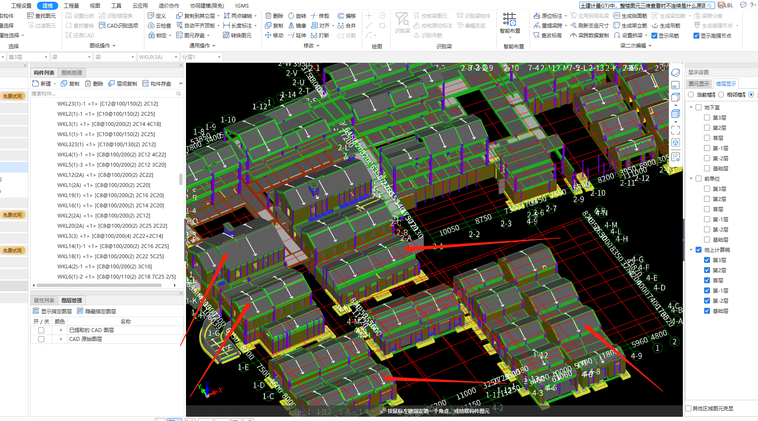Click the 定义 define tool
The image size is (758, 421).
tap(157, 16)
